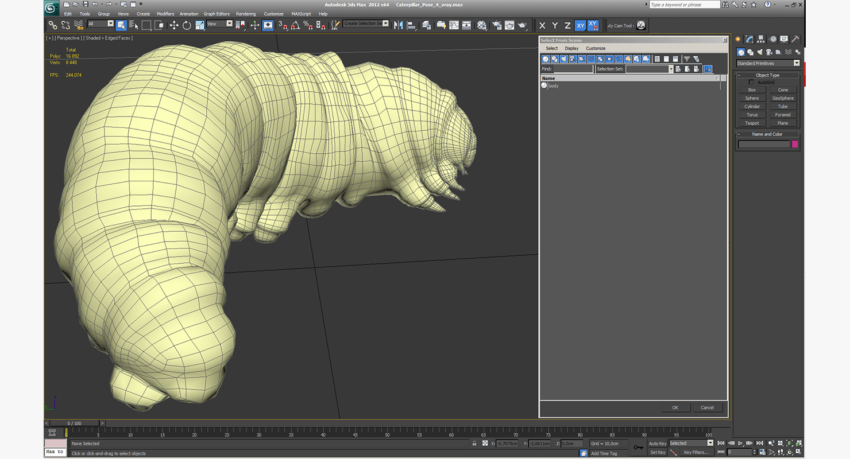Image resolution: width=850 pixels, height=459 pixels.
Task: Click Cancel in Select From Scene
Action: click(x=708, y=407)
